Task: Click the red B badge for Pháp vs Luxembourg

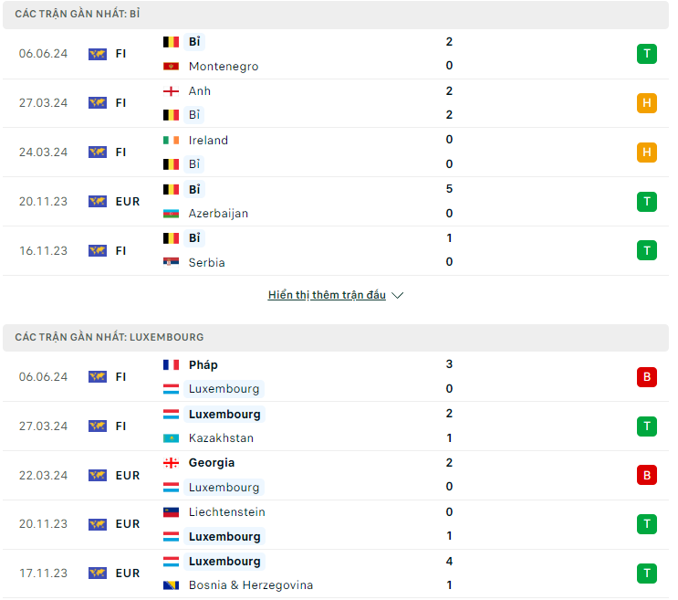Action: 646,377
